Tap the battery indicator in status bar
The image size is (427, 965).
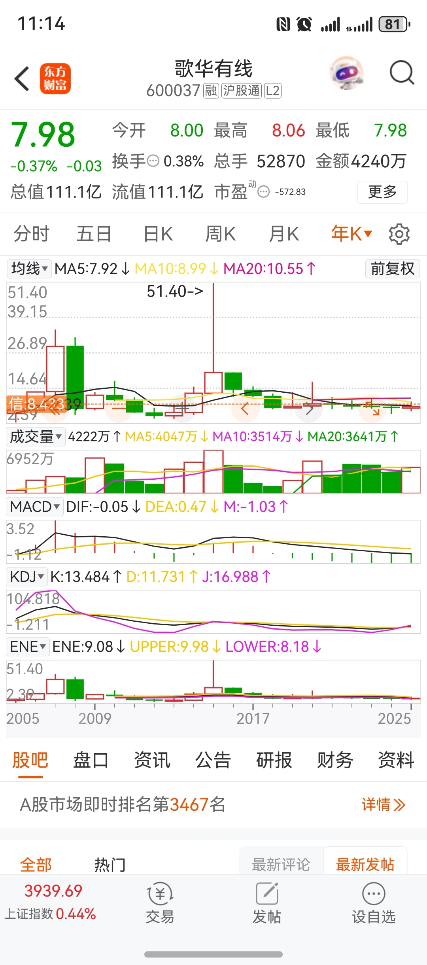pos(395,25)
